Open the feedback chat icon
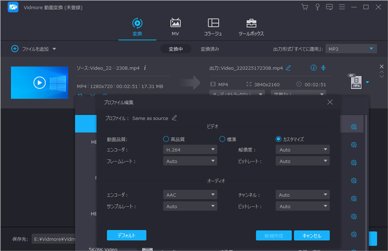This screenshot has width=388, height=251. click(x=329, y=7)
